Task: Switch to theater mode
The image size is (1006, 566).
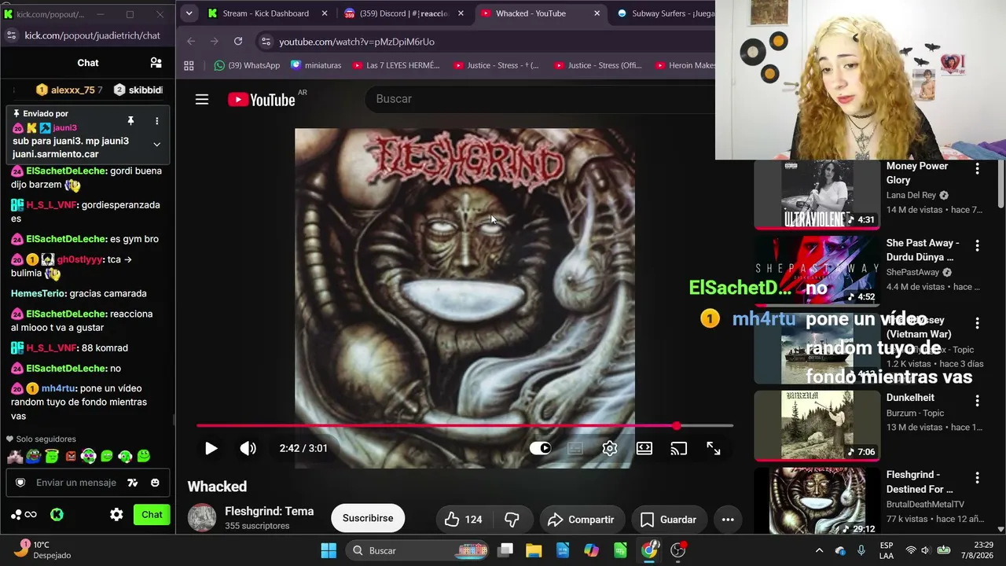Action: pos(644,448)
